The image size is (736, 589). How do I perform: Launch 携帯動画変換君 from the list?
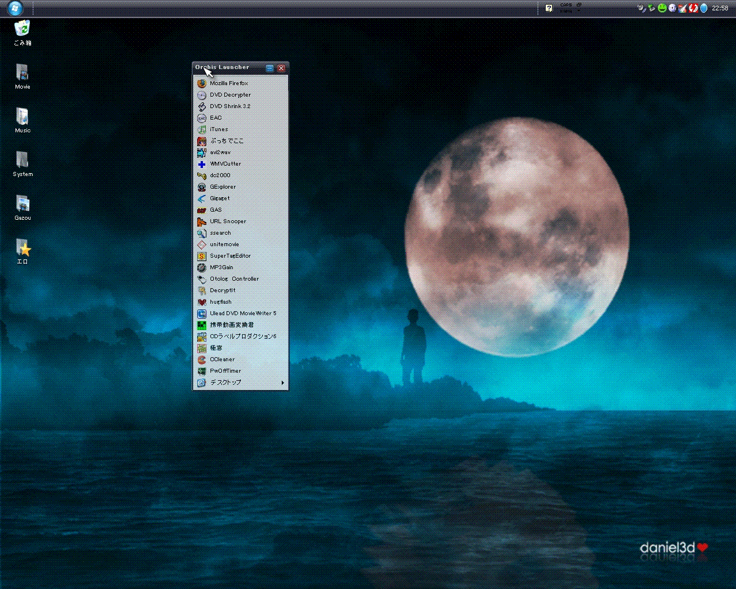click(240, 325)
